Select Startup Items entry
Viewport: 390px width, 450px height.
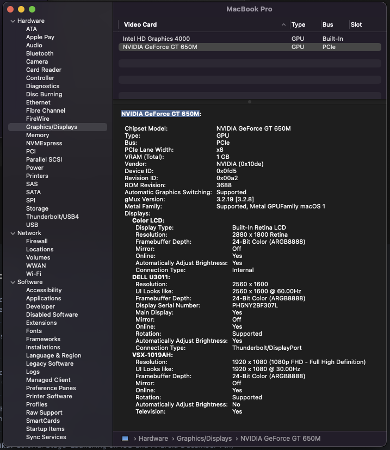pos(45,429)
